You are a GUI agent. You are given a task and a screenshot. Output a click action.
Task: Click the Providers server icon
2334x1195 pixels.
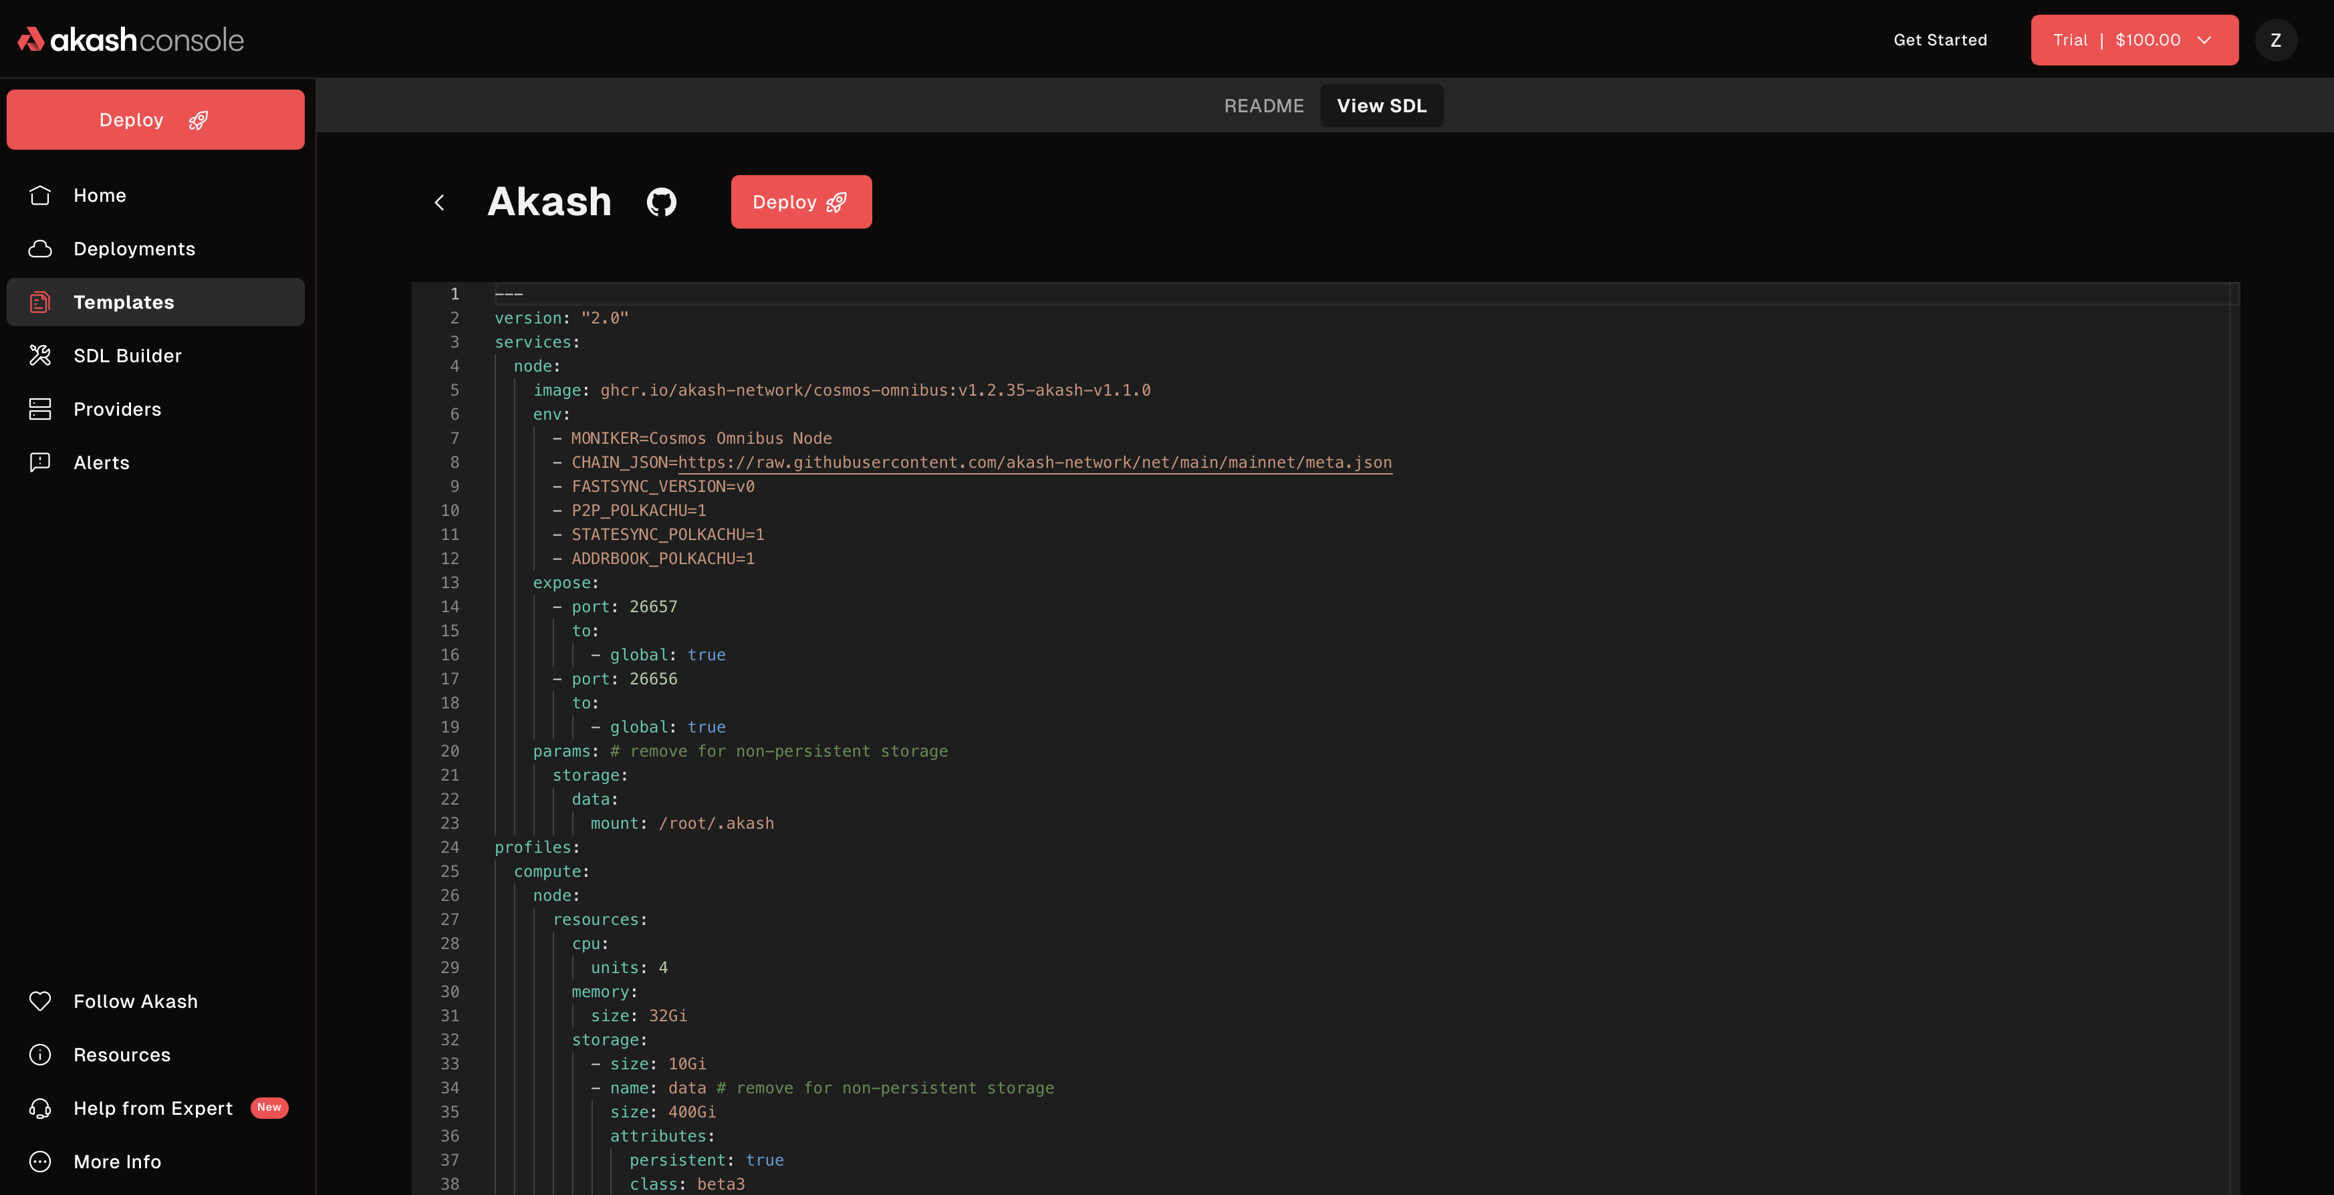(40, 410)
